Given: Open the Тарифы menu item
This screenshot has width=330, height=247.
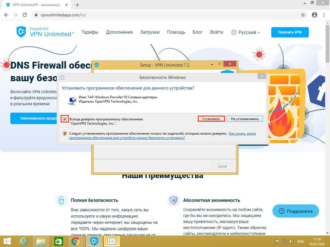Looking at the screenshot, I should 90,32.
